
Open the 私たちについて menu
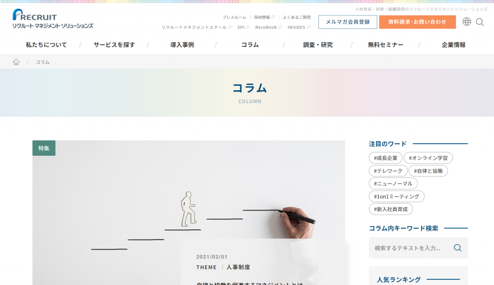tap(46, 45)
